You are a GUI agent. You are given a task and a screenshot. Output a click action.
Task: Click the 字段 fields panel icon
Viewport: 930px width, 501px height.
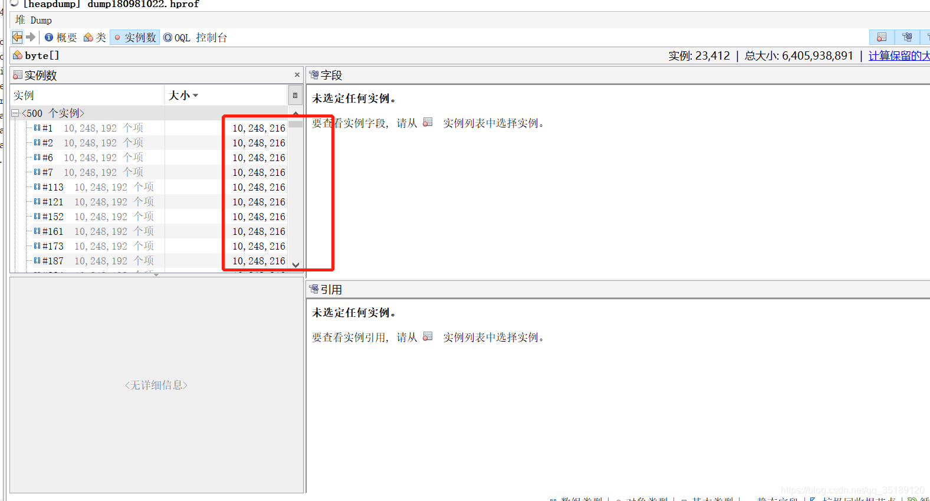(x=314, y=75)
